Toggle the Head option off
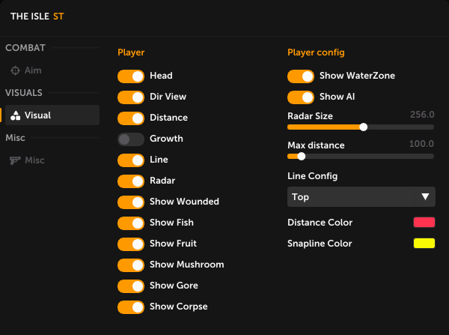The width and height of the screenshot is (449, 335). (130, 76)
